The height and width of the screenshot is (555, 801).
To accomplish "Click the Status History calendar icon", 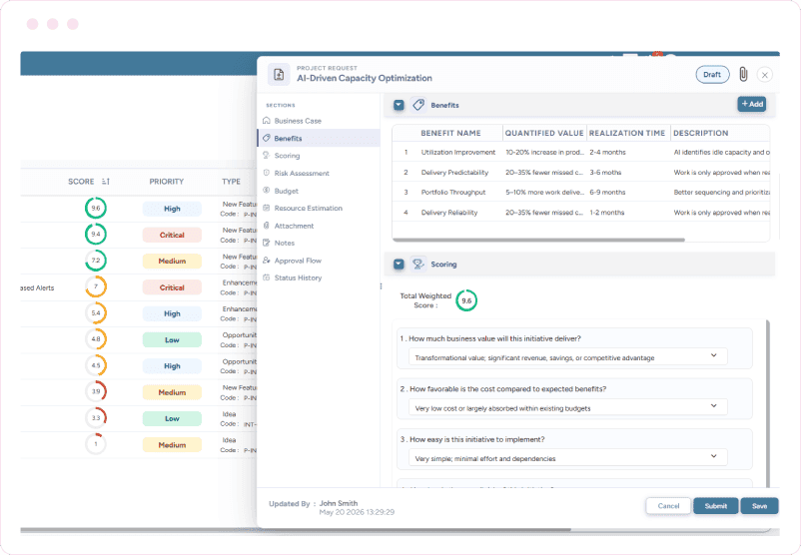I will click(266, 277).
